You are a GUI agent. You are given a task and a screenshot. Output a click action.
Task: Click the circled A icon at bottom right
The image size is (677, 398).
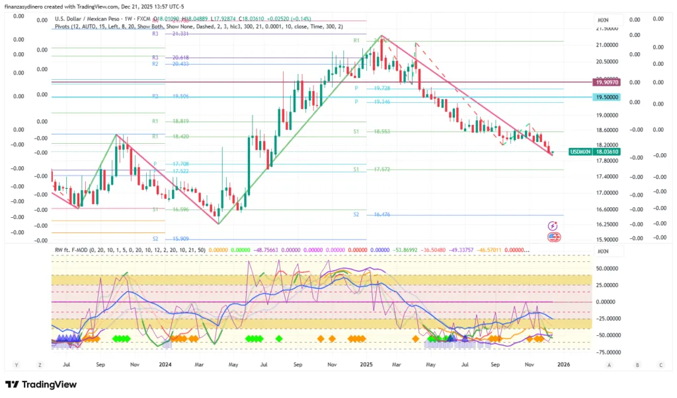coord(609,364)
